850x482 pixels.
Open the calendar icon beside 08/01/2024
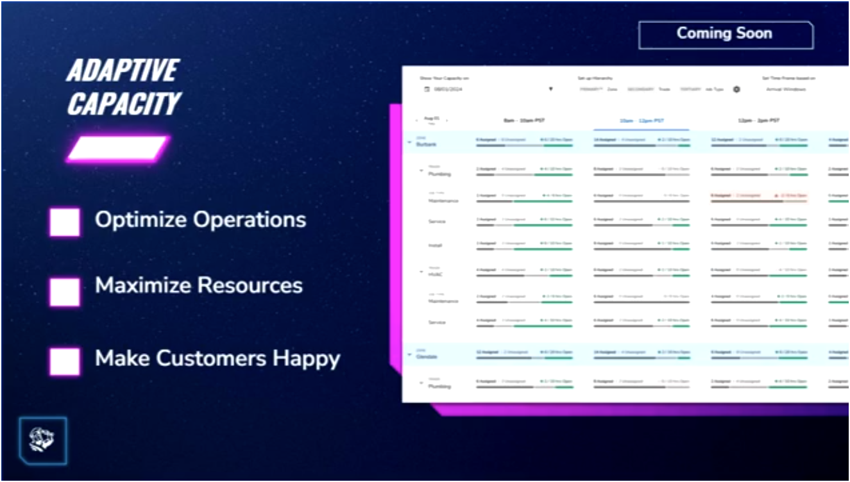pos(427,89)
